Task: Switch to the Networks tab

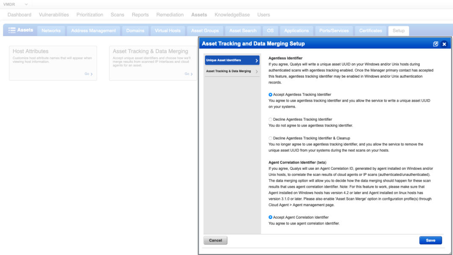Action: point(51,30)
